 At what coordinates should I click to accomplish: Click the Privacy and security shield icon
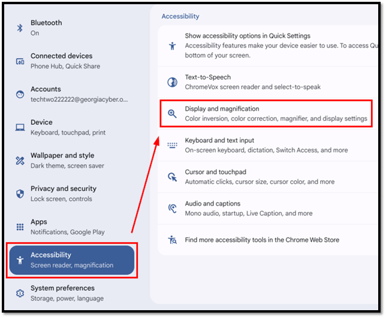pyautogui.click(x=20, y=194)
